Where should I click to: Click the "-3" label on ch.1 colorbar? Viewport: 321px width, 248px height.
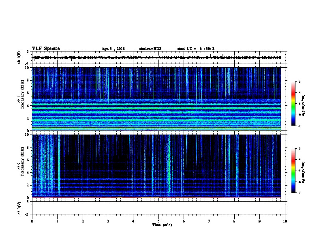(x=299, y=82)
